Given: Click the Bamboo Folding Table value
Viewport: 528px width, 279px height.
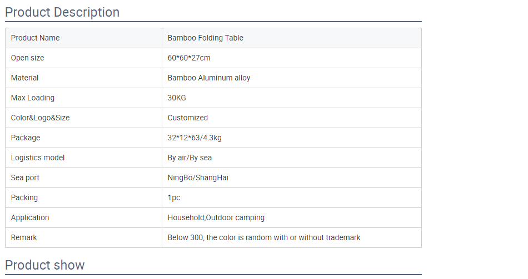Looking at the screenshot, I should click(x=206, y=38).
